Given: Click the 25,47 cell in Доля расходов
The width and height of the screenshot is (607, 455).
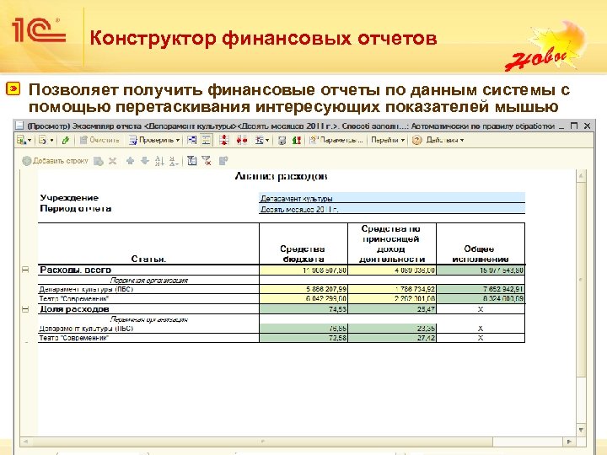Looking at the screenshot, I should pos(392,309).
